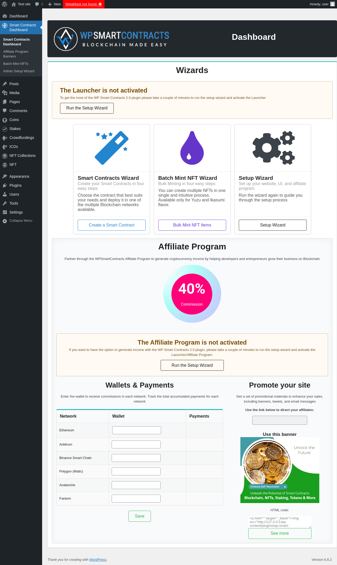Open Admin Setup Wizard submenu item
The height and width of the screenshot is (565, 337).
click(19, 71)
